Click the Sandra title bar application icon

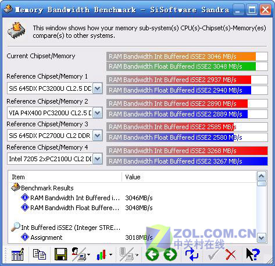[8, 9]
